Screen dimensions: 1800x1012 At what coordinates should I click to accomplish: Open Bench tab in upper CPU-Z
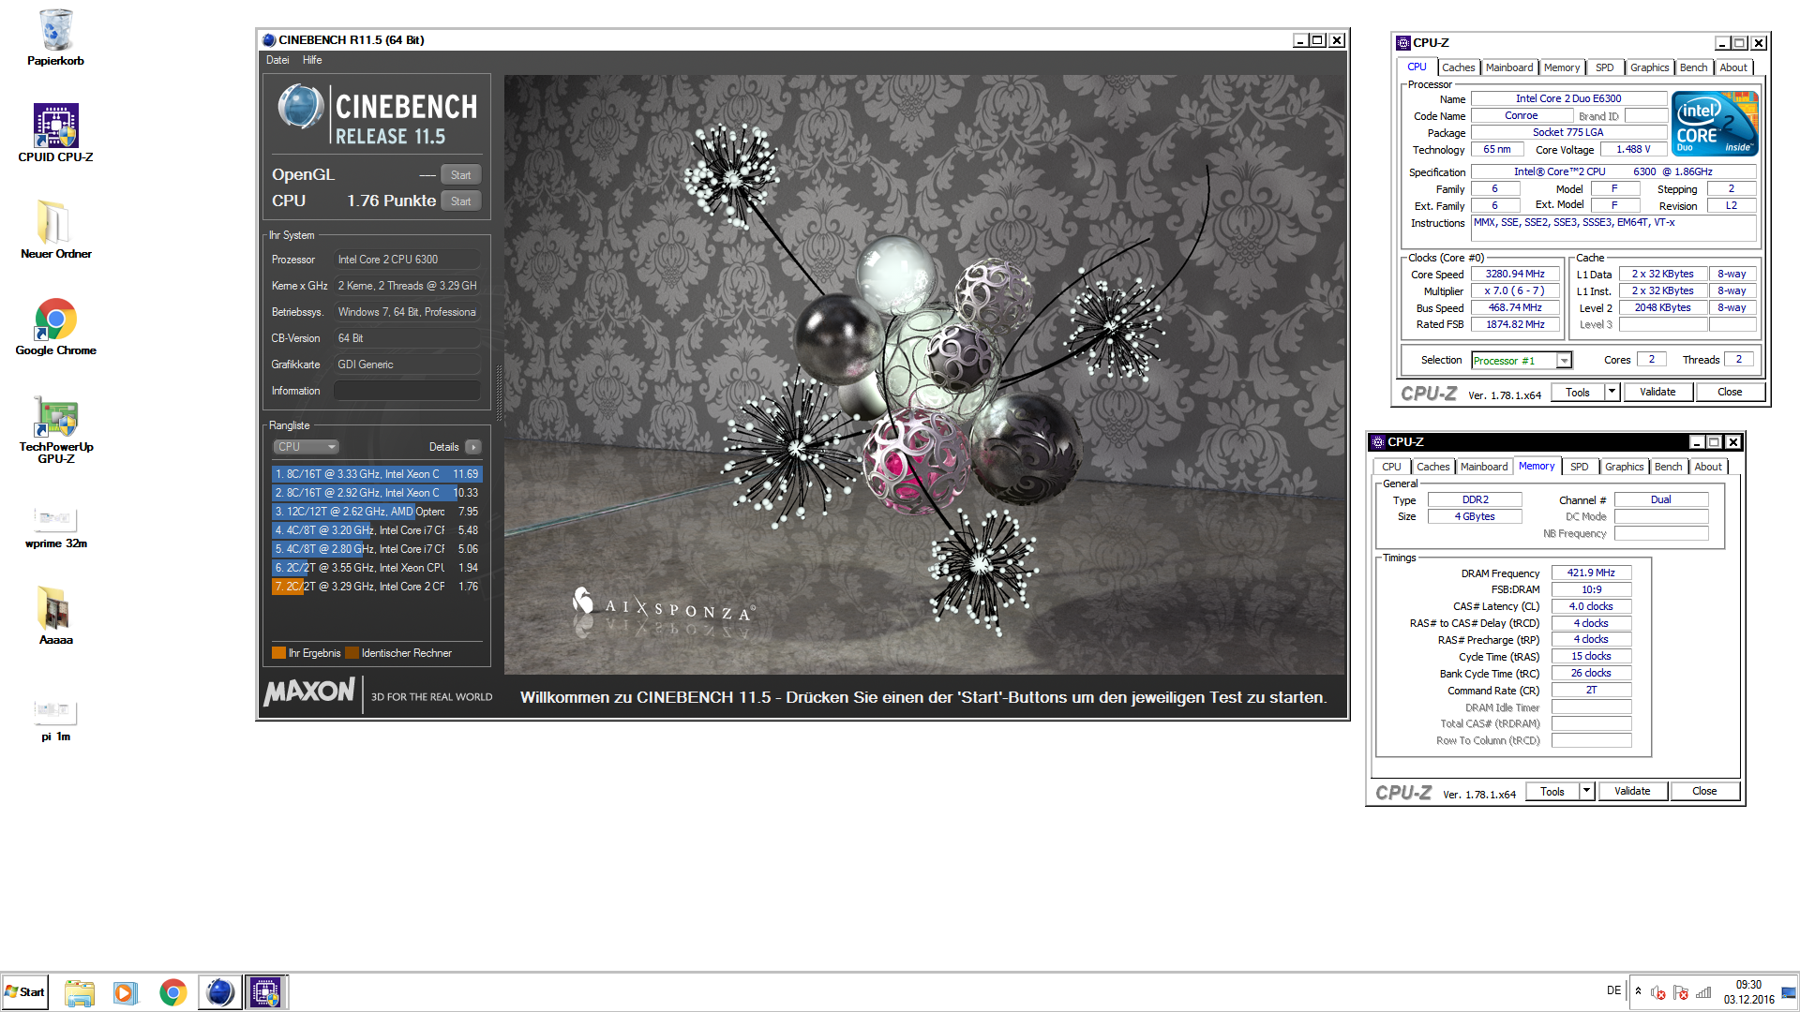coord(1693,67)
